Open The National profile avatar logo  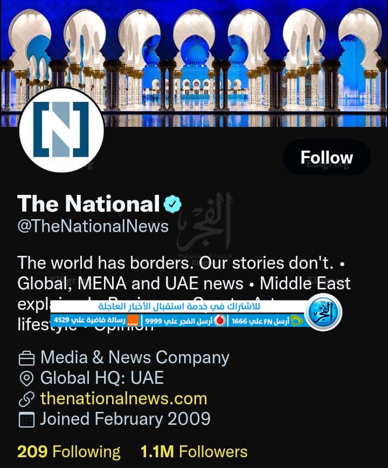[x=61, y=130]
